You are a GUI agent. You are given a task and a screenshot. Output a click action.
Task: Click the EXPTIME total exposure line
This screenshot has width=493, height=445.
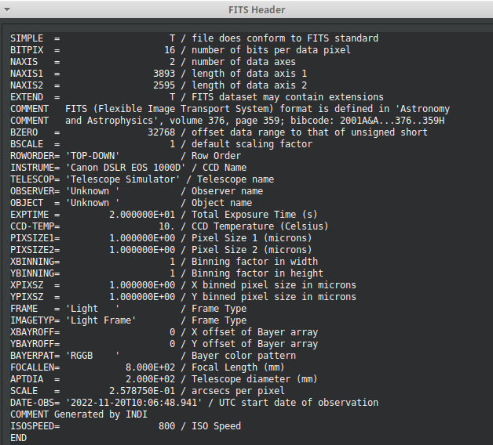[163, 215]
